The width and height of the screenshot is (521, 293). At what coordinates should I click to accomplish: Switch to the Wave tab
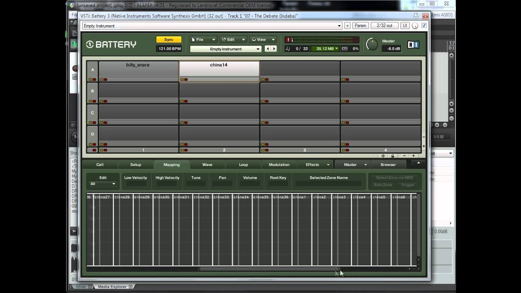coord(207,165)
